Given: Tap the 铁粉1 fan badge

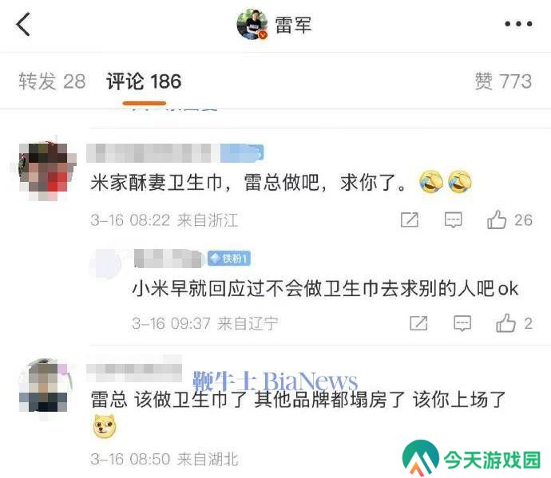Looking at the screenshot, I should [x=228, y=259].
